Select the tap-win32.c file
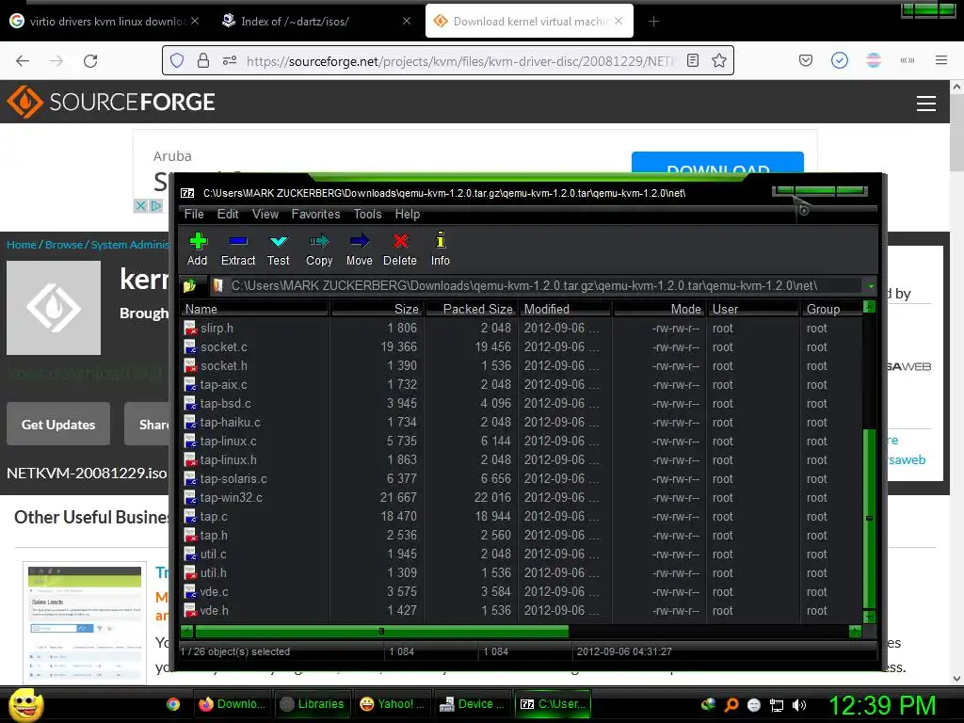This screenshot has width=964, height=723. point(522,497)
